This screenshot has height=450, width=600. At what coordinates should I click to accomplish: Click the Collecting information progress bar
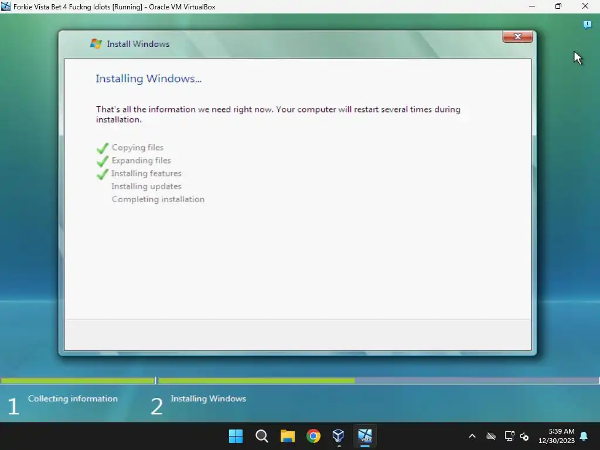tap(78, 381)
